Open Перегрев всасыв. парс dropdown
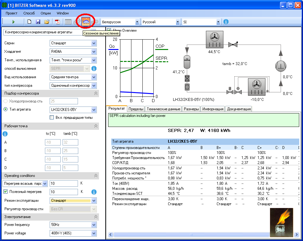Viewport: 303px width, 241px height. pos(25,183)
